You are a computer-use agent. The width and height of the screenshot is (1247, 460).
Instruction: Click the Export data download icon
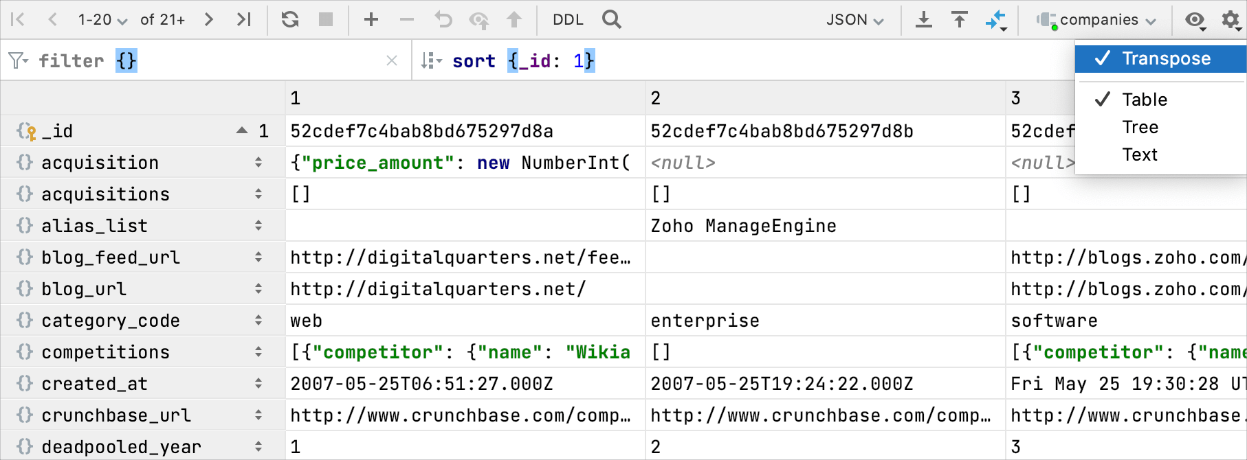(924, 19)
